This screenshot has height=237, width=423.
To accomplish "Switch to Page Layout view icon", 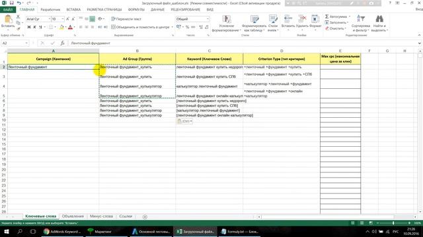I will (362, 223).
